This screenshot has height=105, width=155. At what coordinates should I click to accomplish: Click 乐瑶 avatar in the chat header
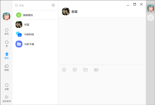pos(66,12)
